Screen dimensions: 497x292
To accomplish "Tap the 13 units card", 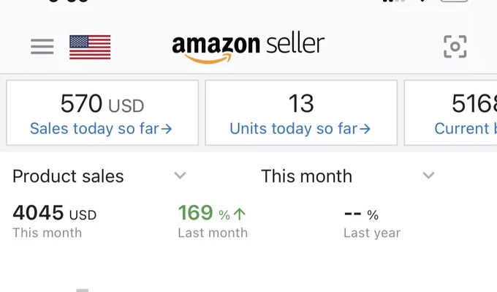I will [x=301, y=113].
